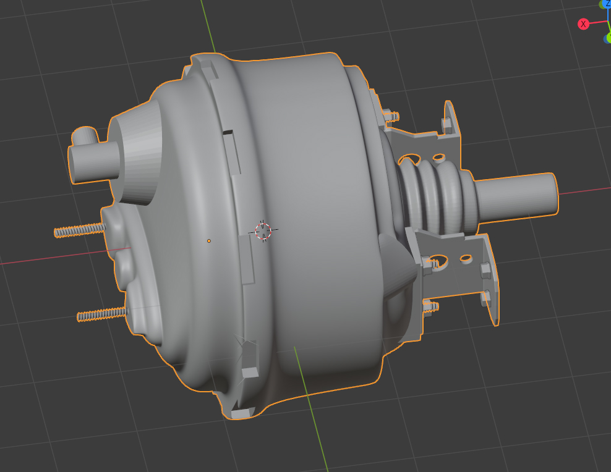Click the center of the navigation gizmo

609,22
